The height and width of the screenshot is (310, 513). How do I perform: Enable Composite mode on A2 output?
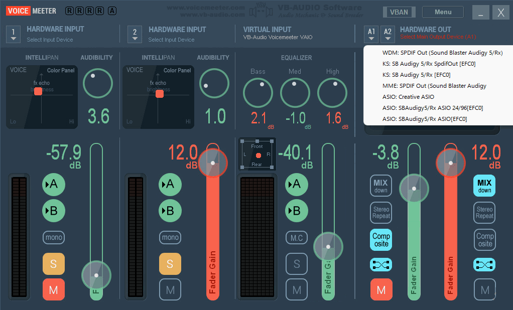coord(485,240)
